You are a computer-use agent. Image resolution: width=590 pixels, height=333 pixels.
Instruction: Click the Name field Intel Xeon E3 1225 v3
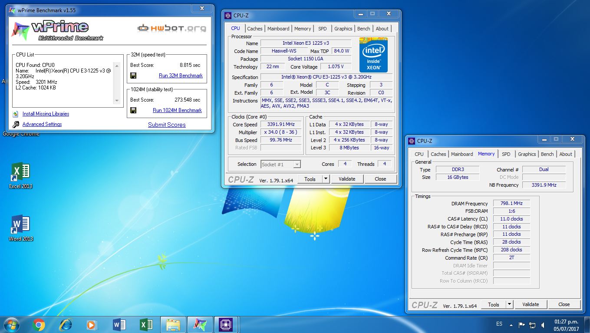click(x=306, y=43)
